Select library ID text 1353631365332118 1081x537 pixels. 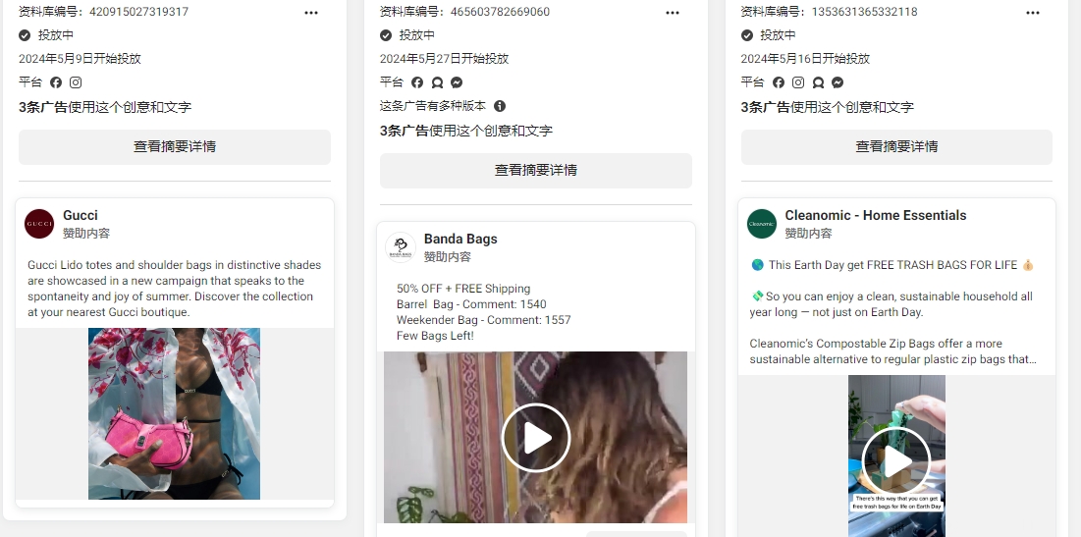pos(865,12)
